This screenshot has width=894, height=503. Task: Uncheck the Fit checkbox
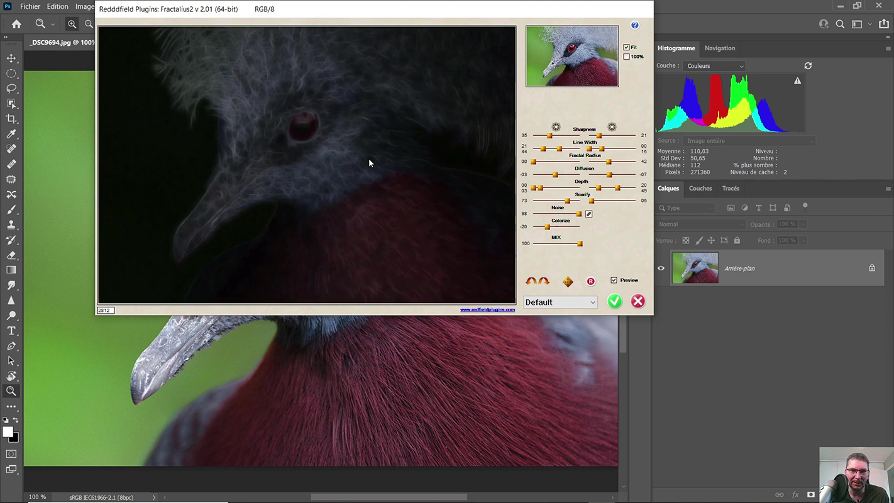tap(626, 47)
